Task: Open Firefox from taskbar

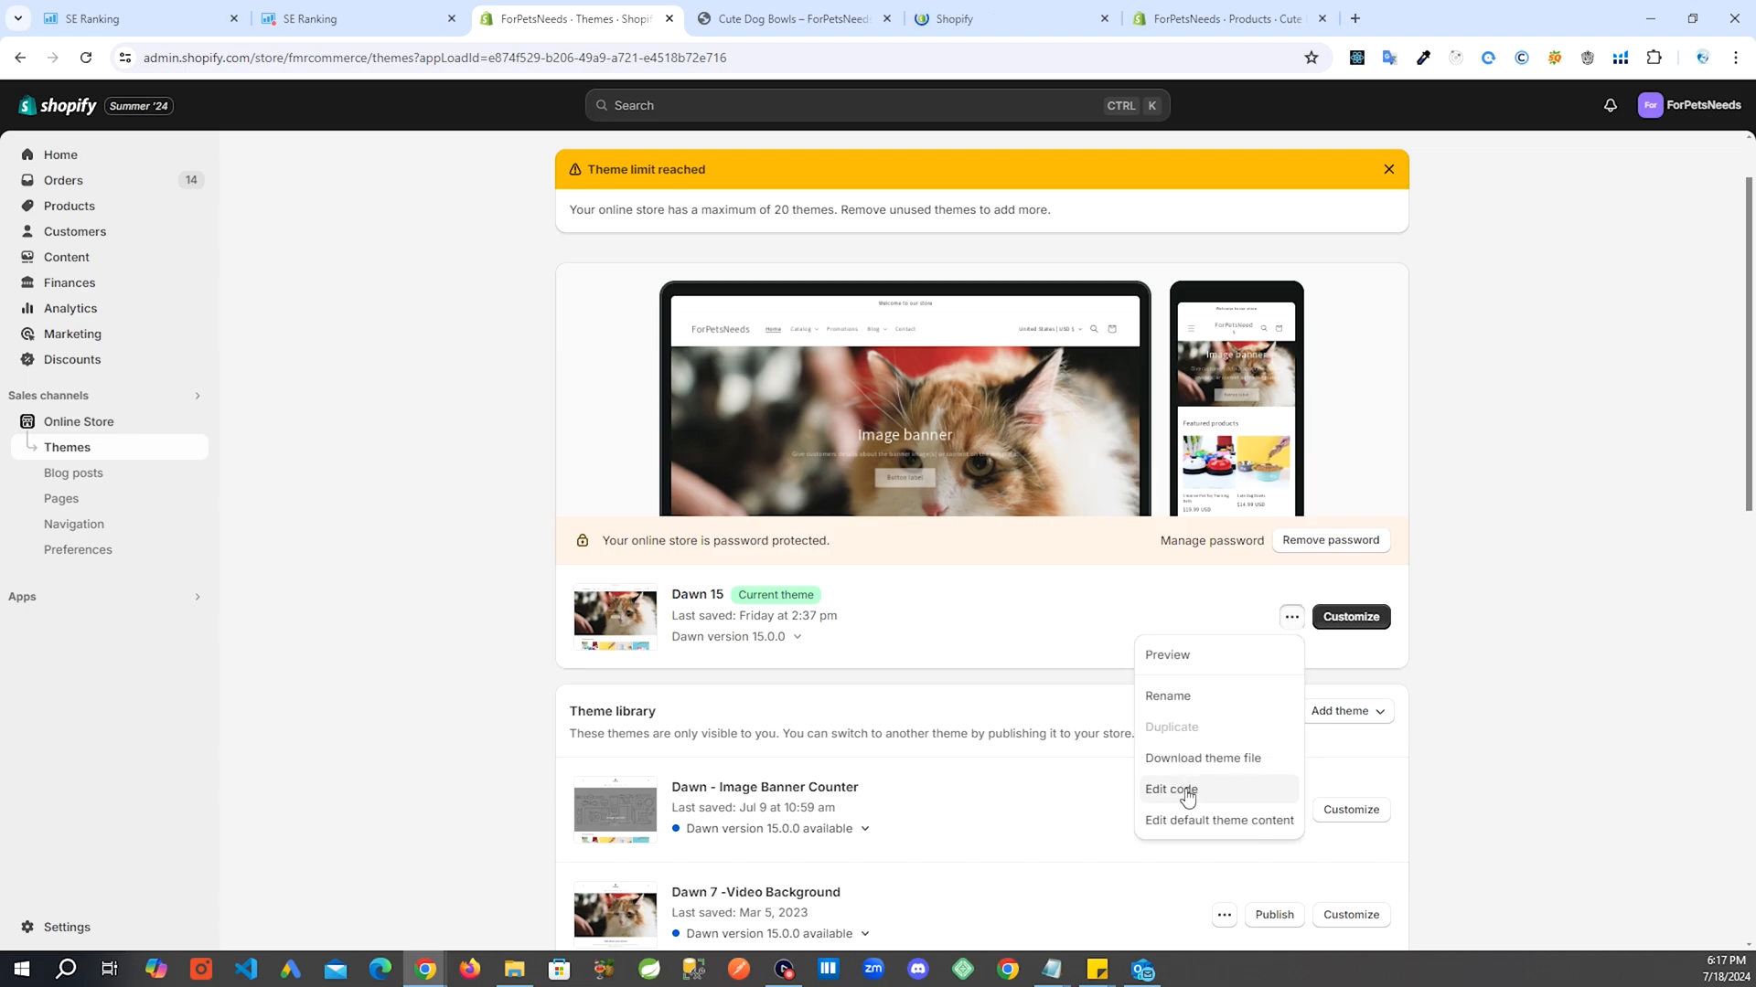Action: click(x=470, y=969)
